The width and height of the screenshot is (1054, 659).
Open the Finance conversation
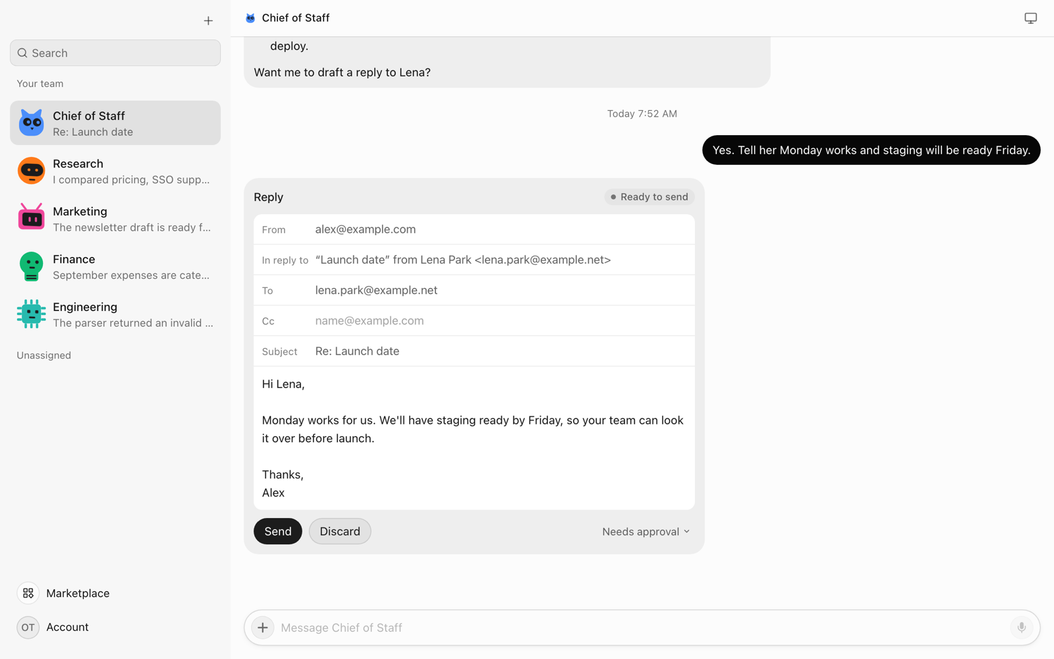(115, 267)
